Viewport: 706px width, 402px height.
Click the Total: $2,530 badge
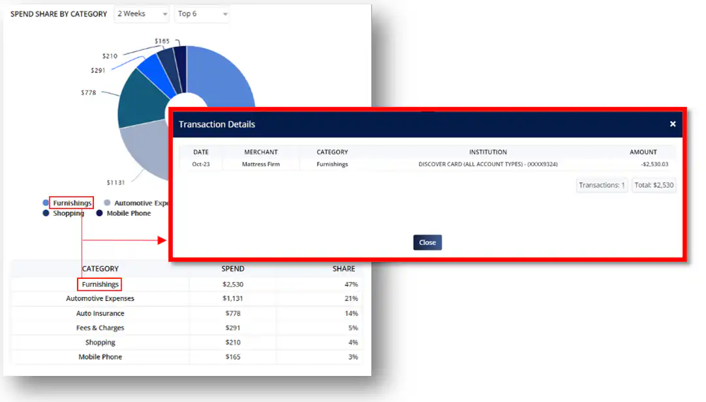[x=654, y=184]
